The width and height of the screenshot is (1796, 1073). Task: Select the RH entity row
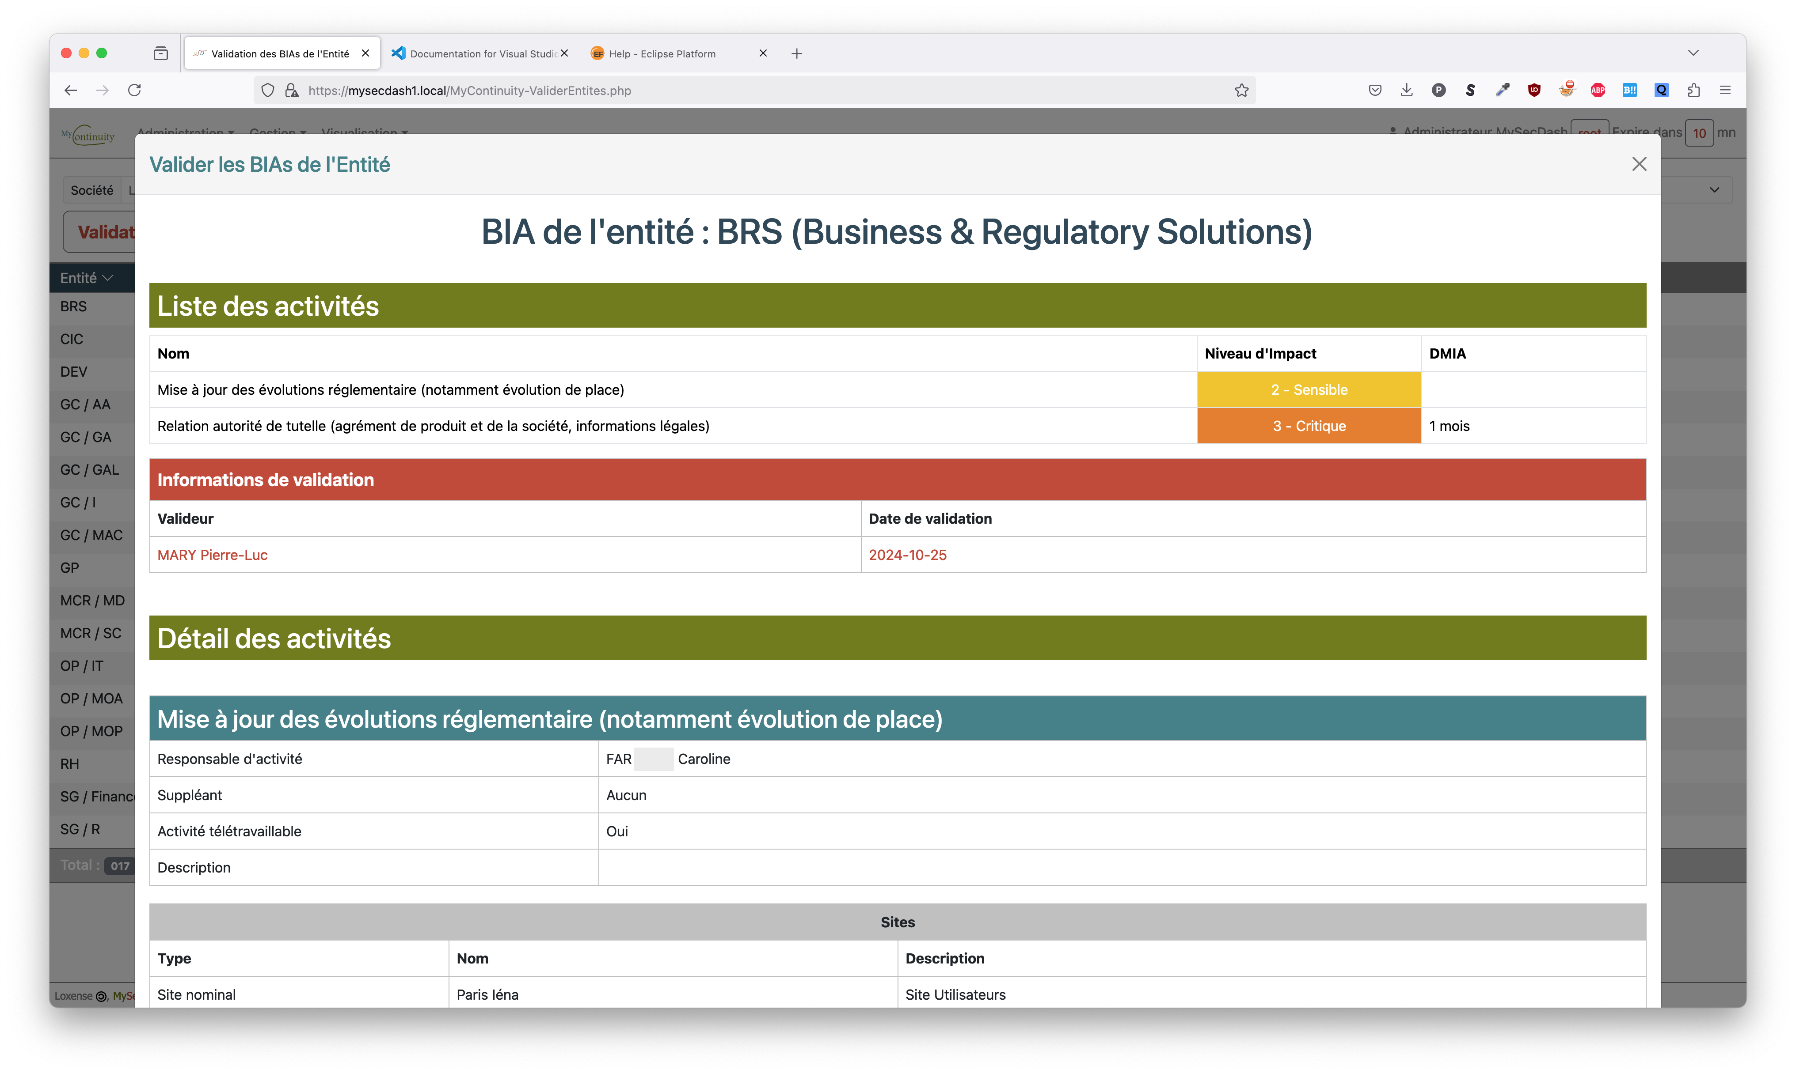pyautogui.click(x=93, y=764)
